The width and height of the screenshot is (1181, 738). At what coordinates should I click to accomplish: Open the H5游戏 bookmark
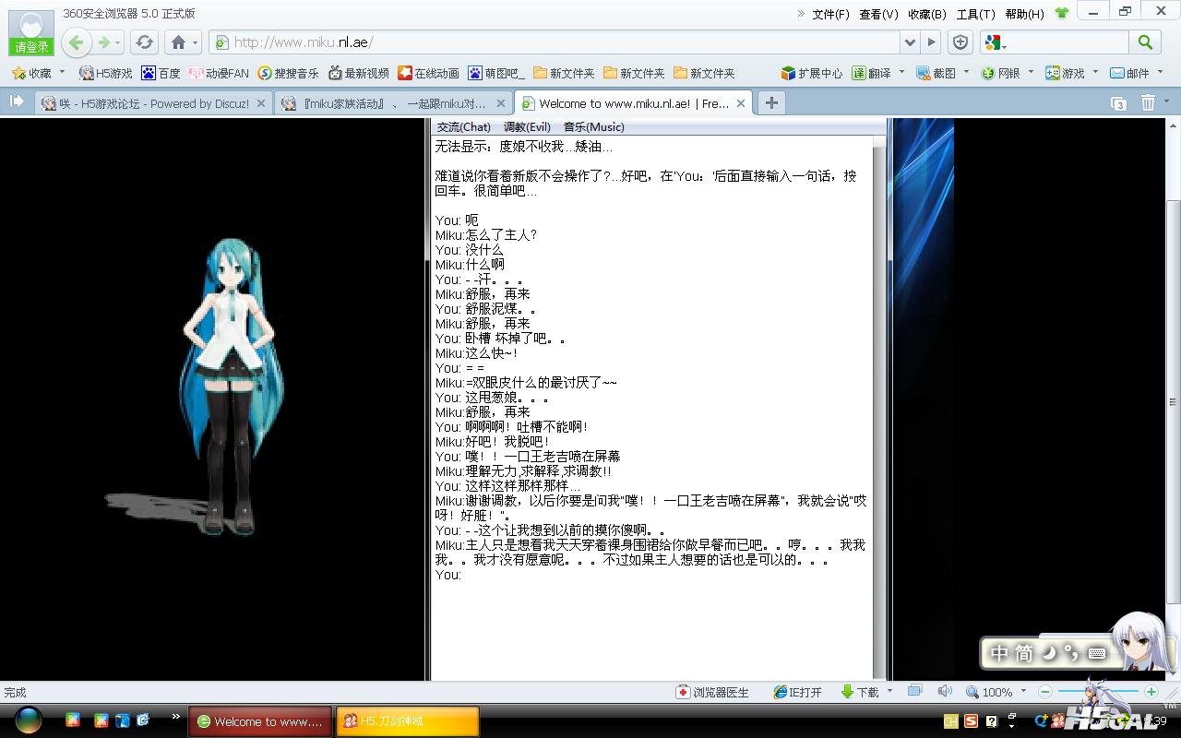[105, 73]
